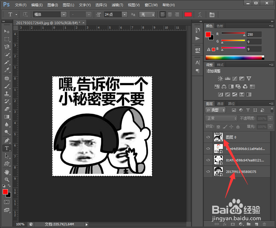Image resolution: width=276 pixels, height=228 pixels.
Task: Toggle Quick Mask mode
Action: click(x=7, y=202)
